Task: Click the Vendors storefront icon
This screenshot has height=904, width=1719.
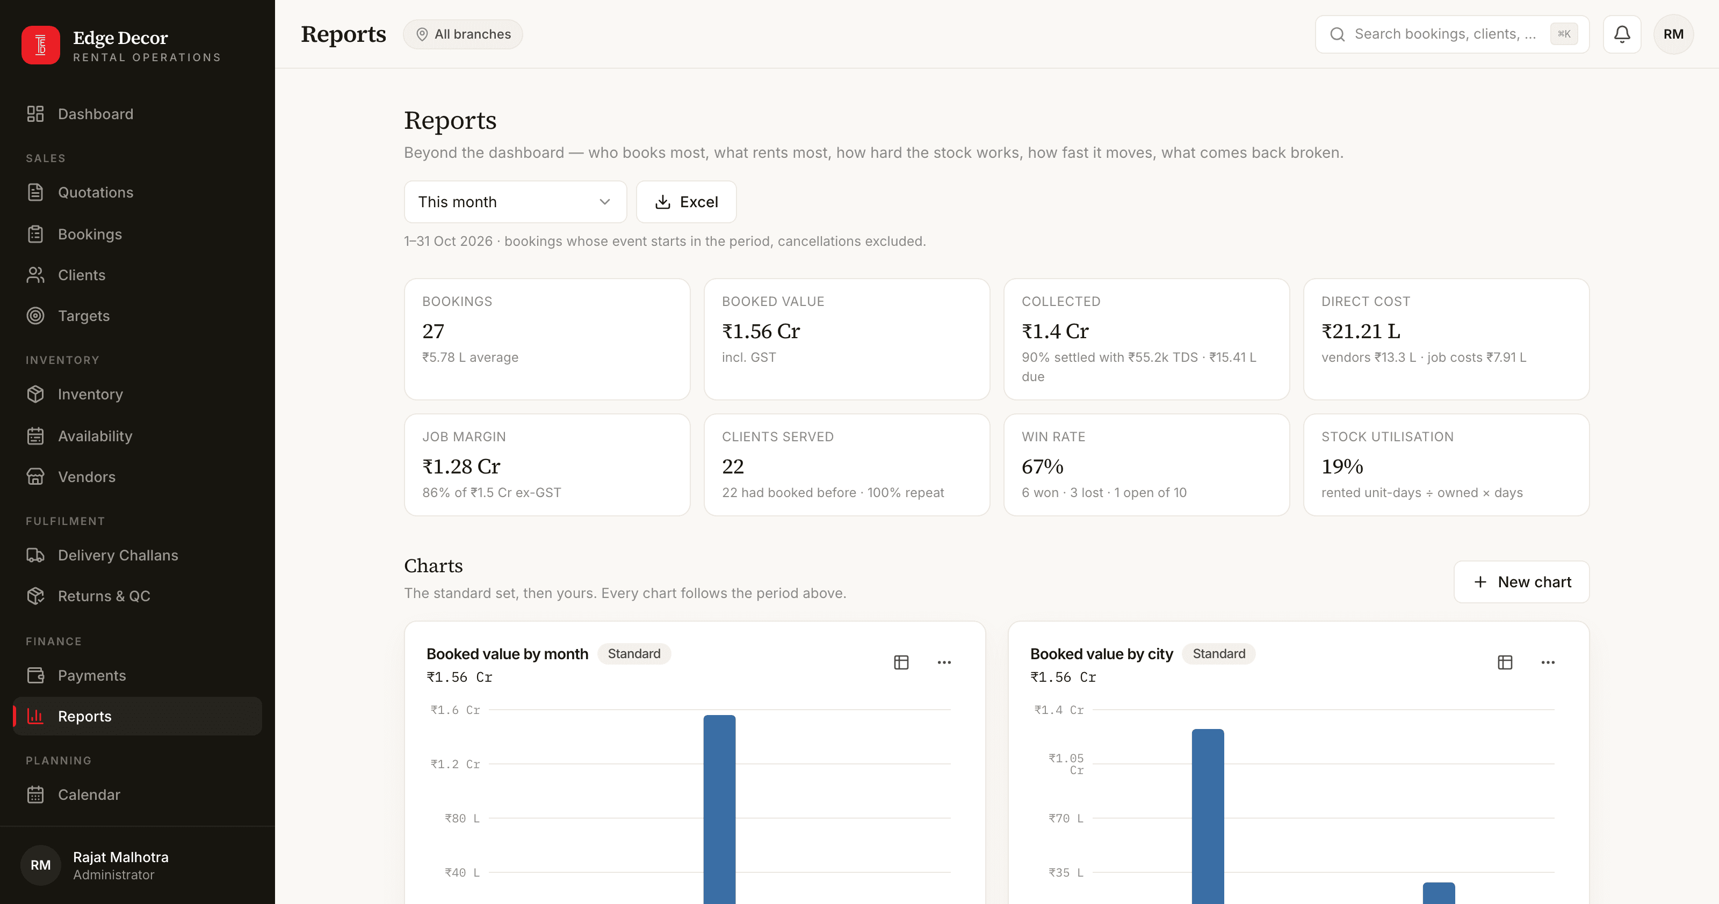Action: tap(35, 477)
